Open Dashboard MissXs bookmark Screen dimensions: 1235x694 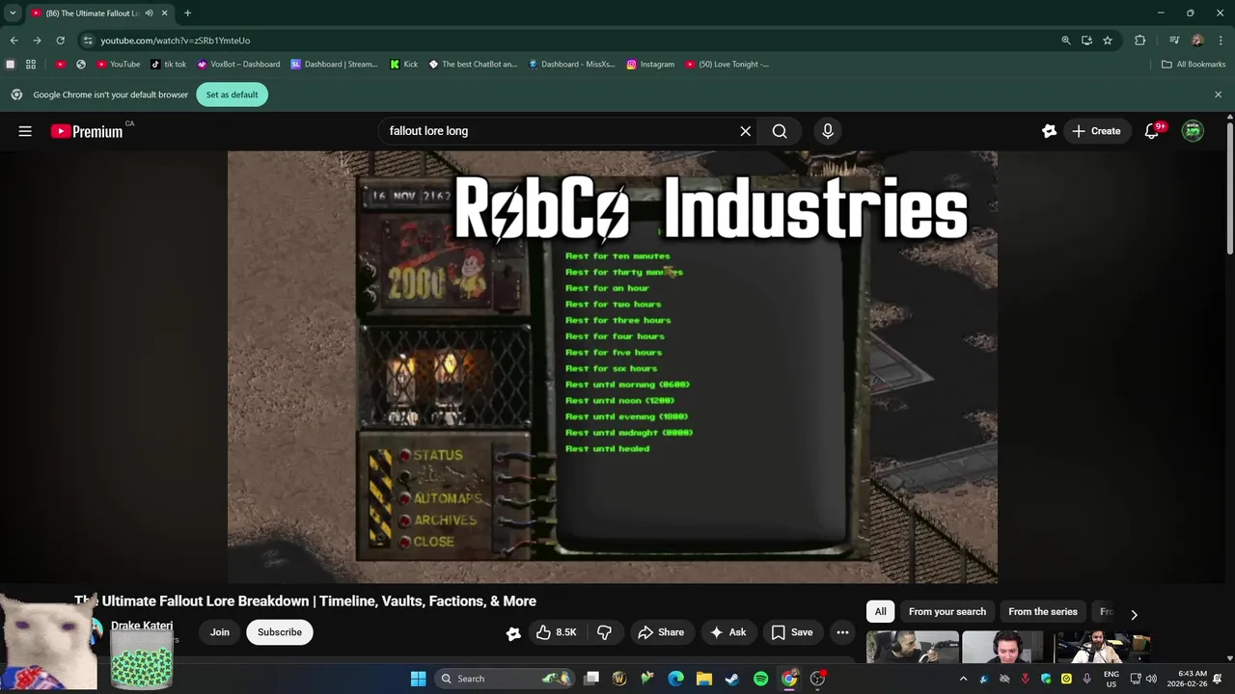coord(572,65)
